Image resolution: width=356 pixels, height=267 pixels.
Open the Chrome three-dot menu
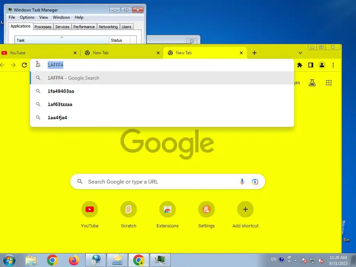tap(333, 65)
